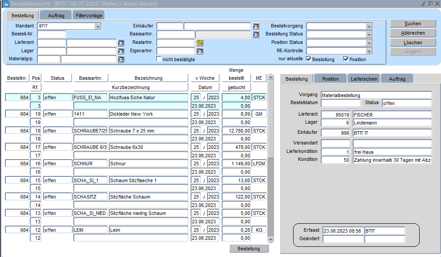This screenshot has height=257, width=441.
Task: Click scroll-down arrow of order list
Action: pyautogui.click(x=271, y=239)
